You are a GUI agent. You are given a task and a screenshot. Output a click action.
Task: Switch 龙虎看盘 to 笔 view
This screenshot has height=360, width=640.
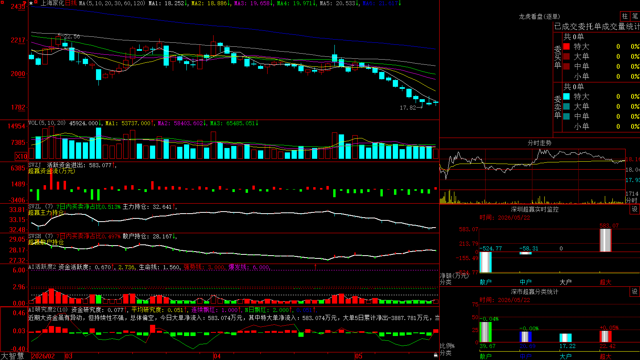tap(635, 16)
